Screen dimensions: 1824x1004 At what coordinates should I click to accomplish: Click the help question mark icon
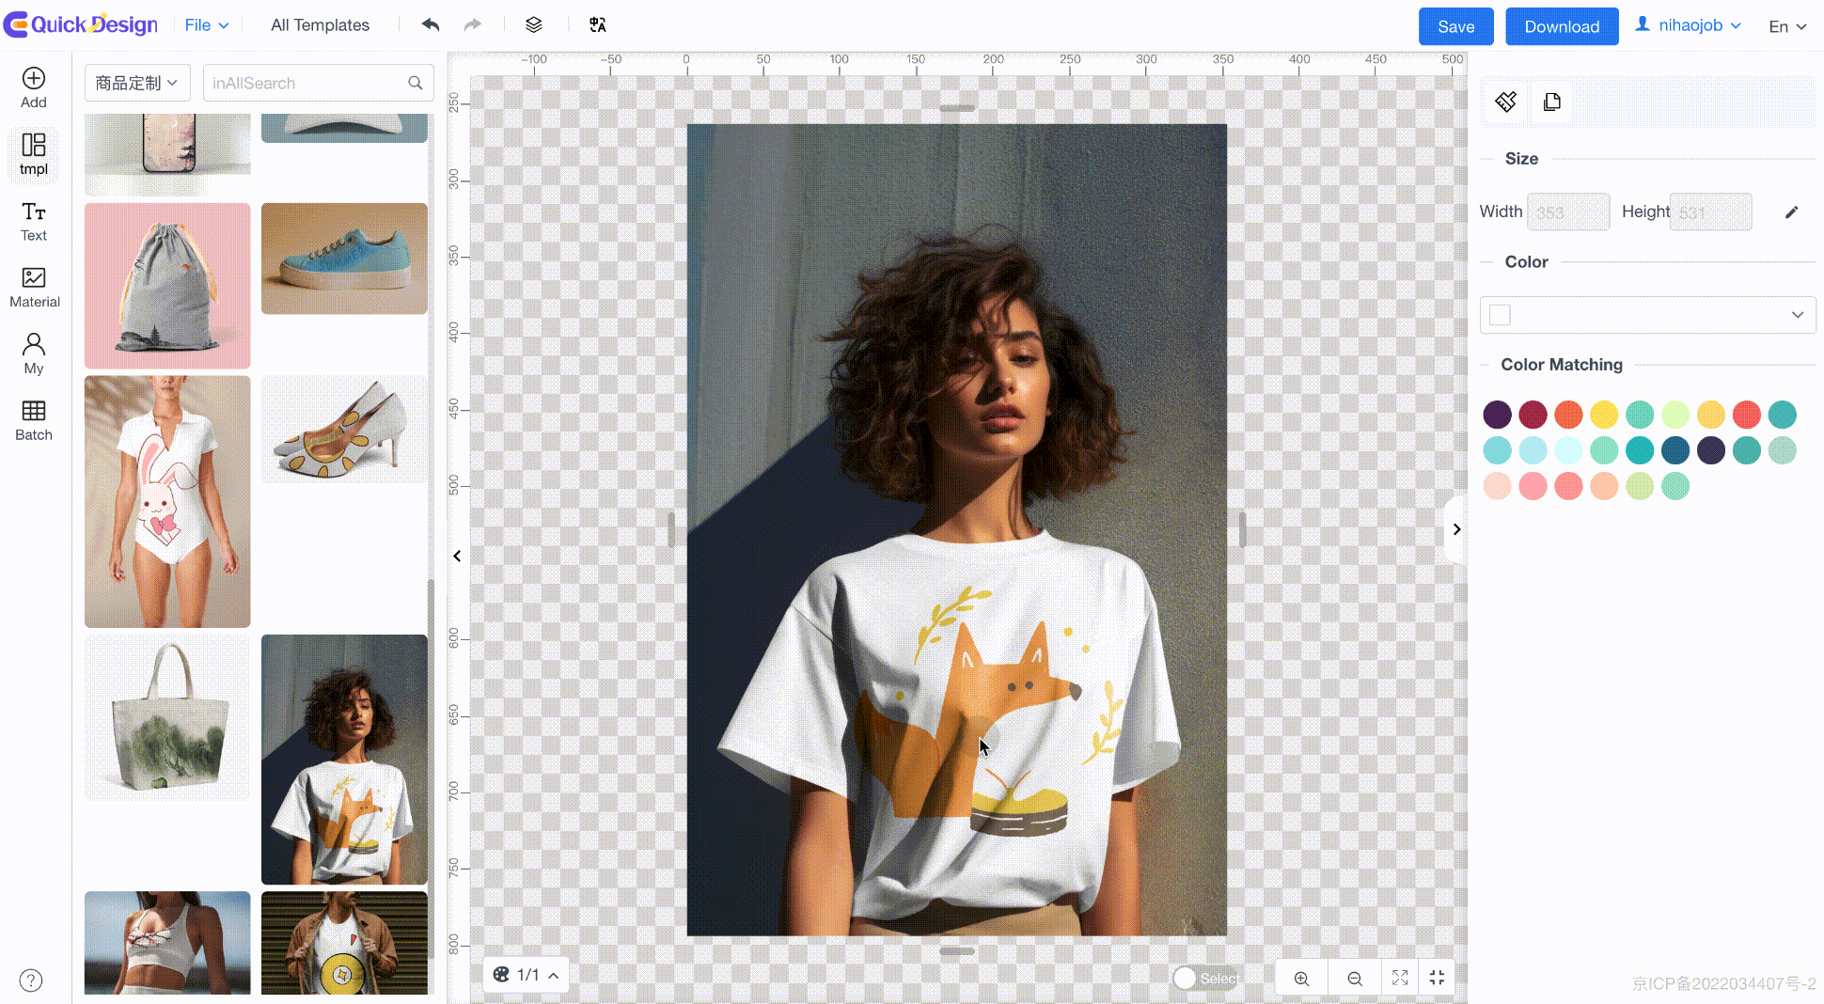pyautogui.click(x=31, y=980)
